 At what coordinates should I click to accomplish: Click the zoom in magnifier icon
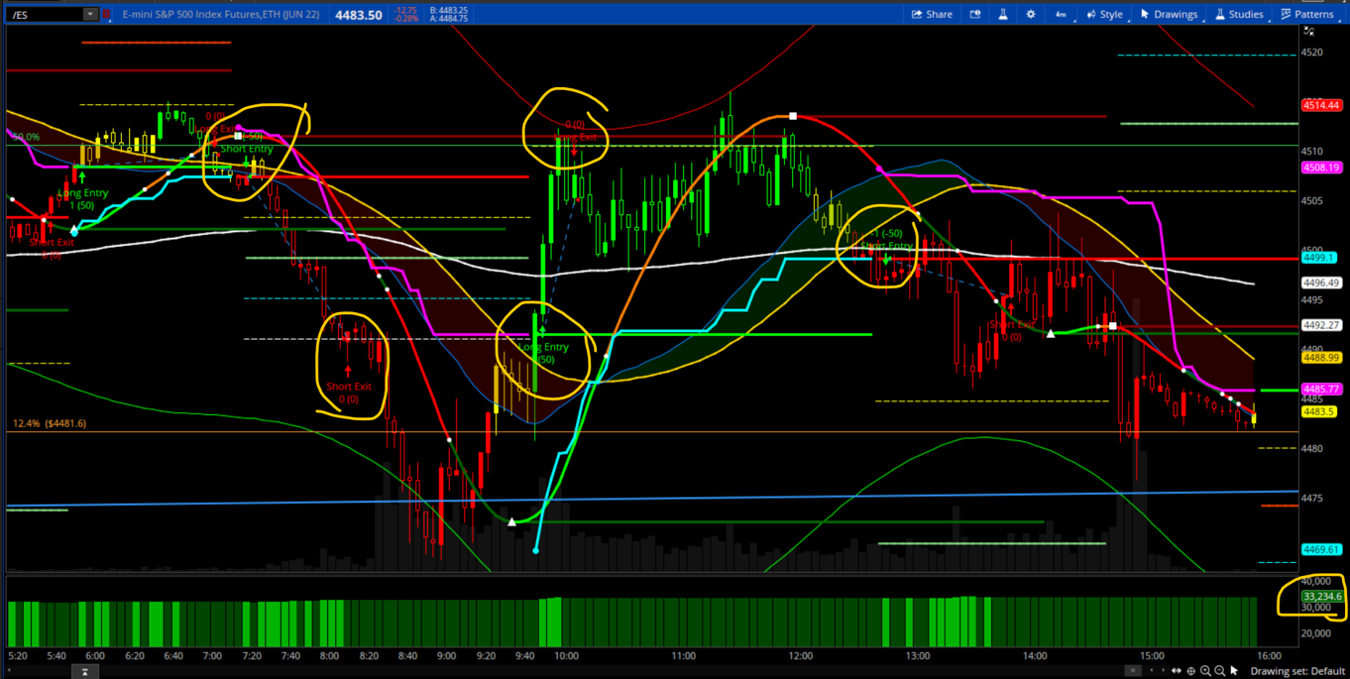pos(1205,671)
